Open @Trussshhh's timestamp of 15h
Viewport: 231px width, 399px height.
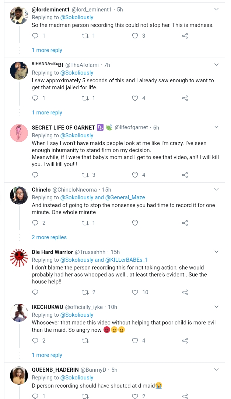(x=115, y=252)
